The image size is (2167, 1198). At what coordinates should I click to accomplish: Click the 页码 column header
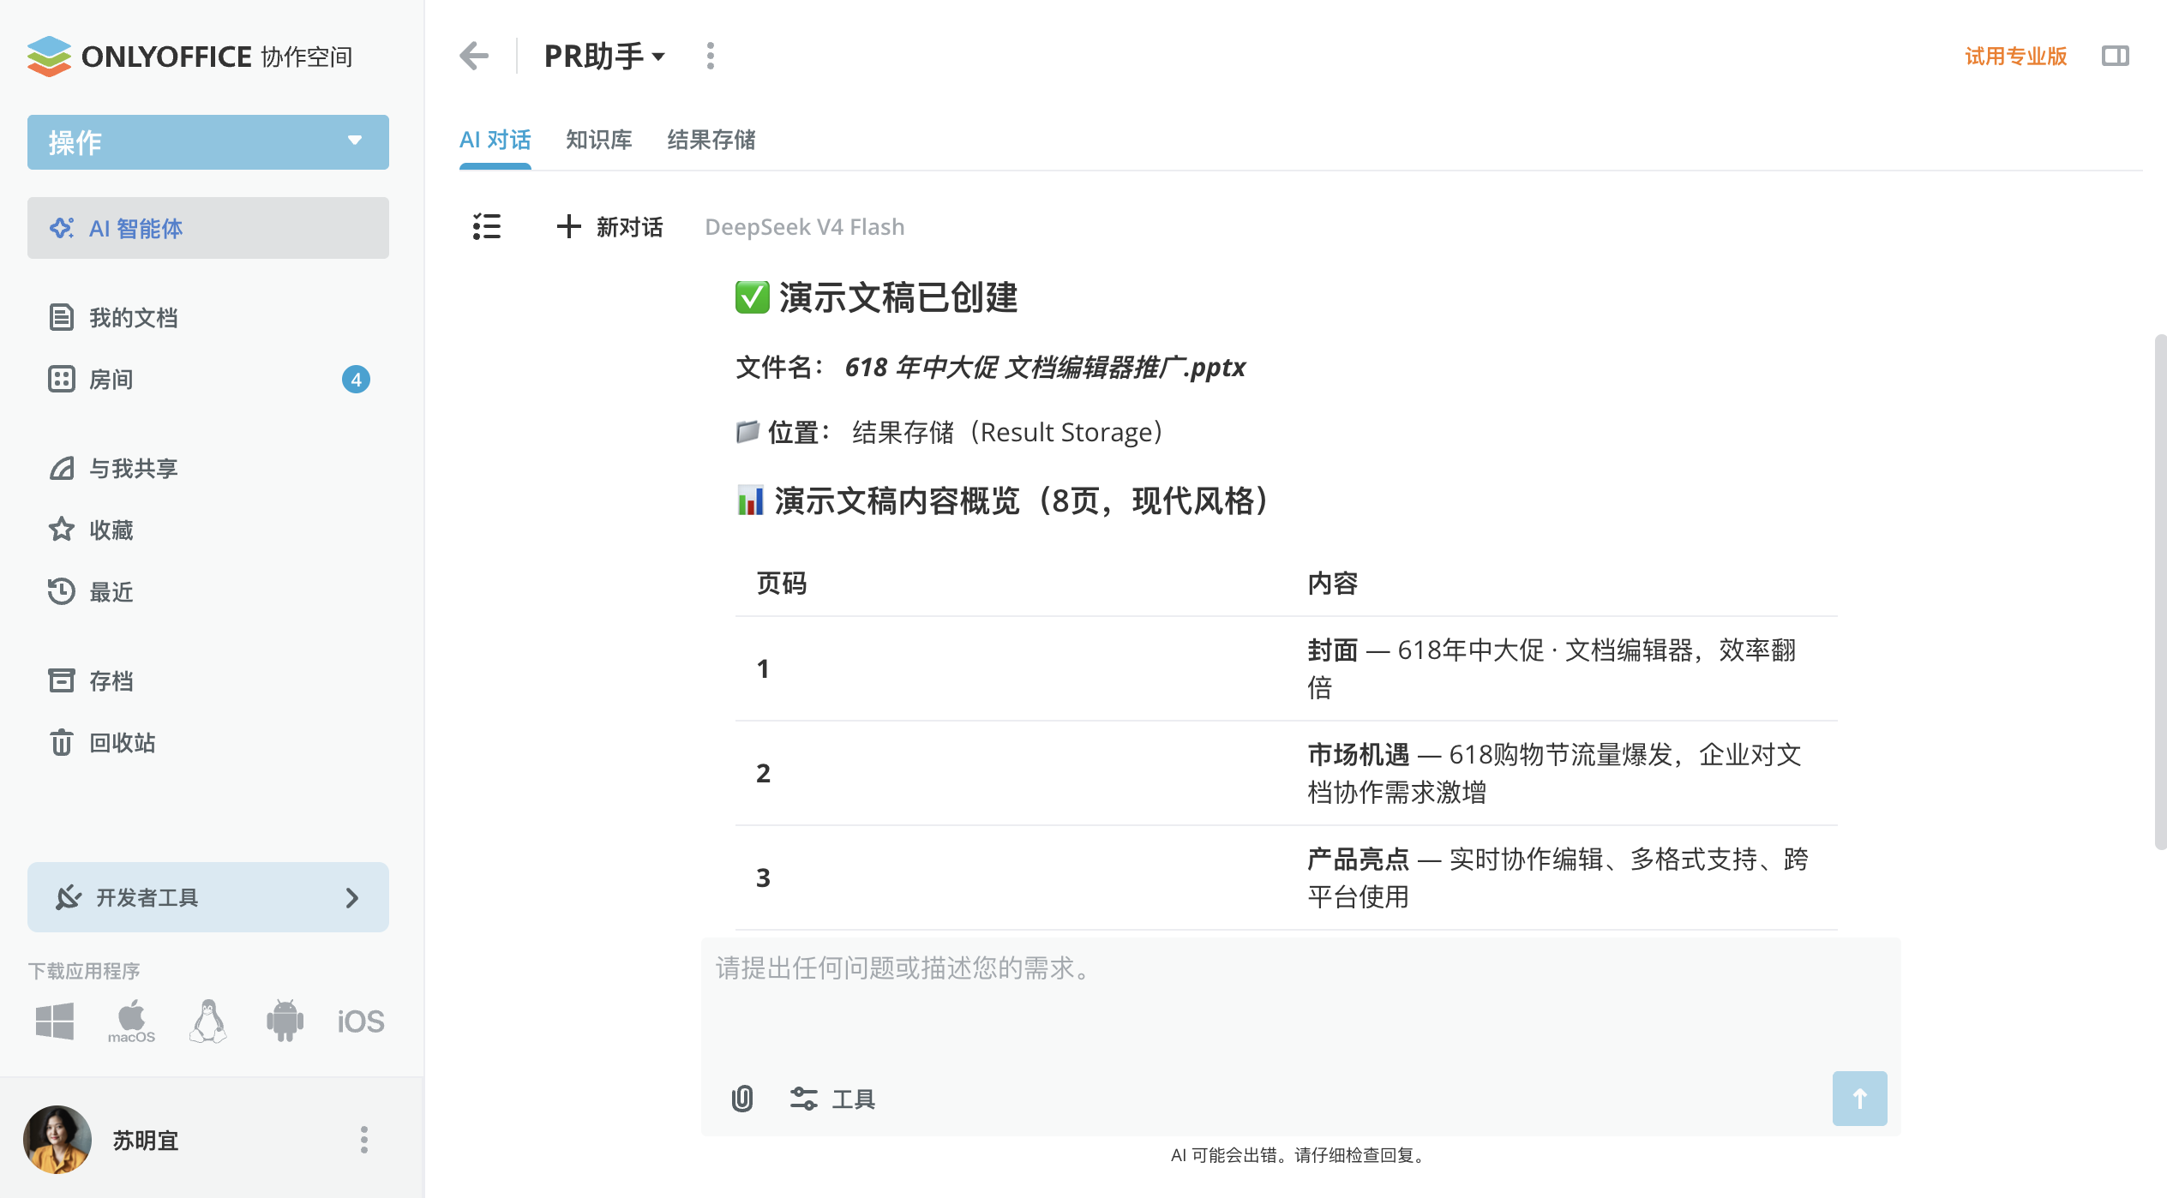(782, 584)
